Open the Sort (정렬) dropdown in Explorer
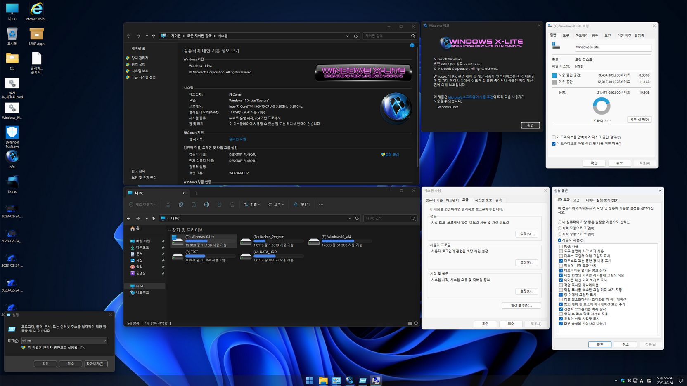 tap(252, 205)
